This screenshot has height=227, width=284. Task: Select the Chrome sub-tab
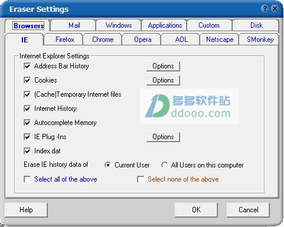point(103,40)
